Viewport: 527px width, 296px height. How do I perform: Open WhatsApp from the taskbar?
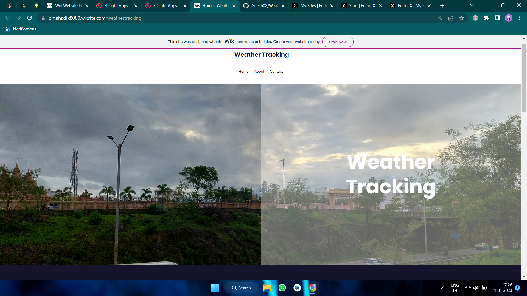point(282,288)
